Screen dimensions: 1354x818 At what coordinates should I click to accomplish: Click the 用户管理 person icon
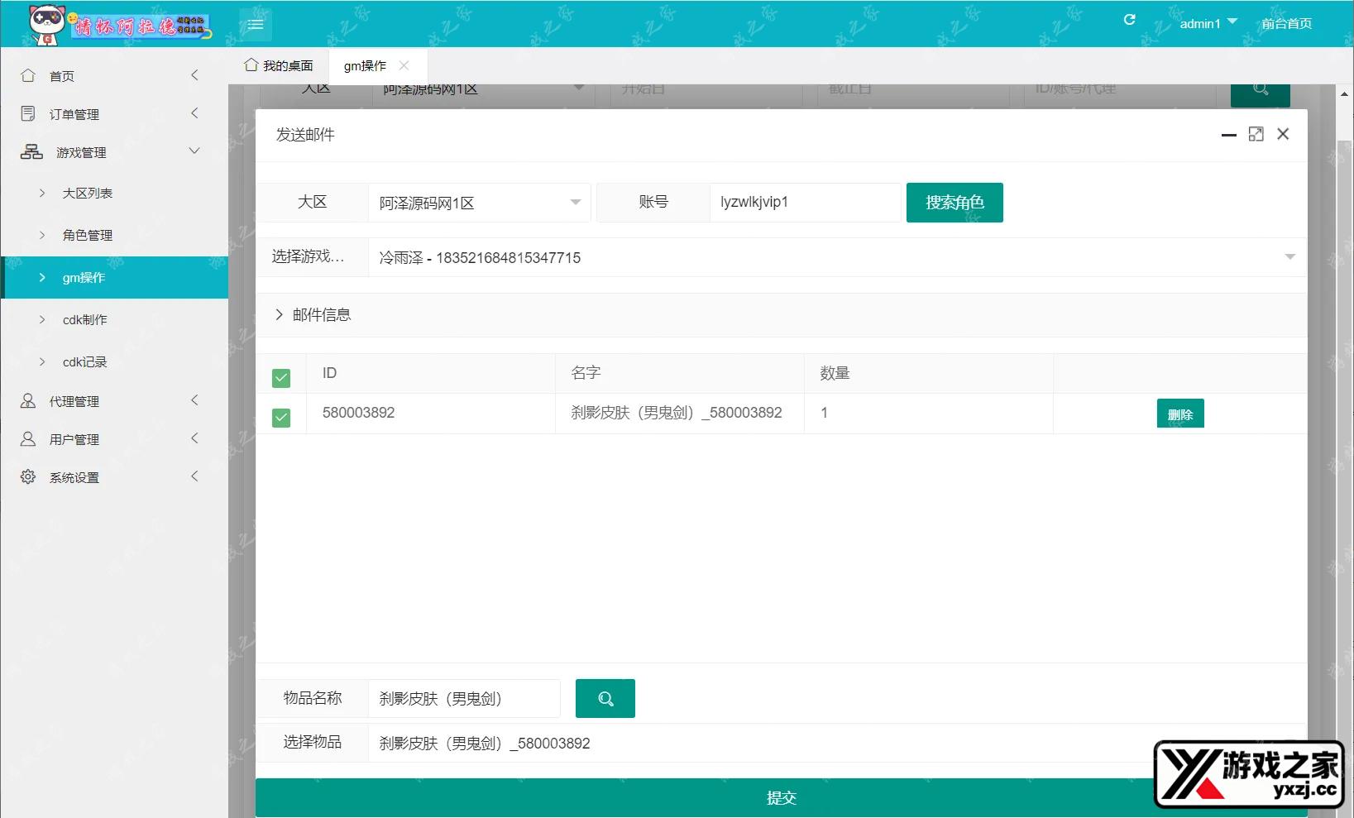click(x=28, y=438)
